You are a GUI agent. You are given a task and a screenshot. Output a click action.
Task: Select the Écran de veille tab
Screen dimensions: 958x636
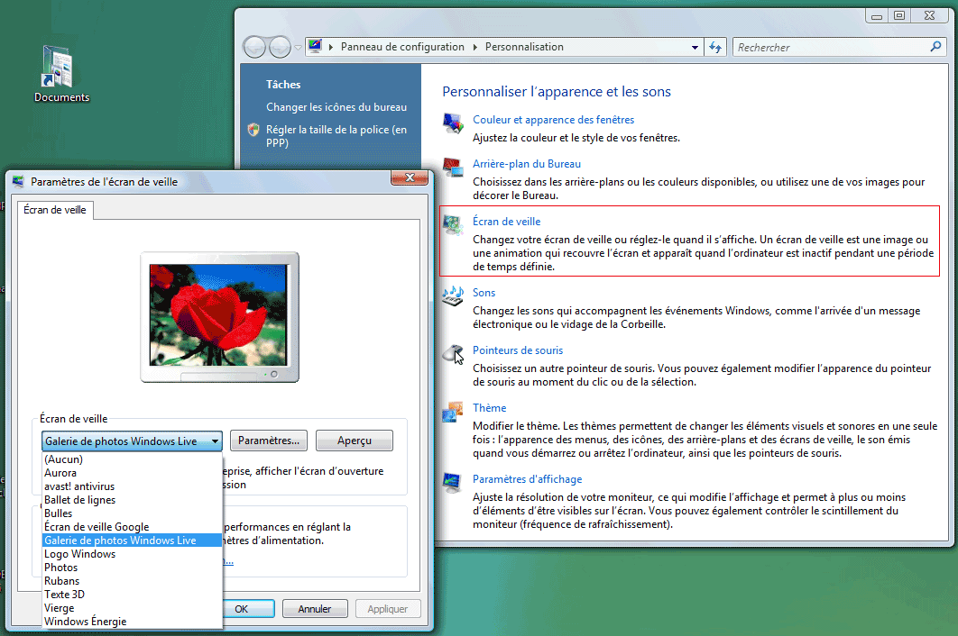56,210
